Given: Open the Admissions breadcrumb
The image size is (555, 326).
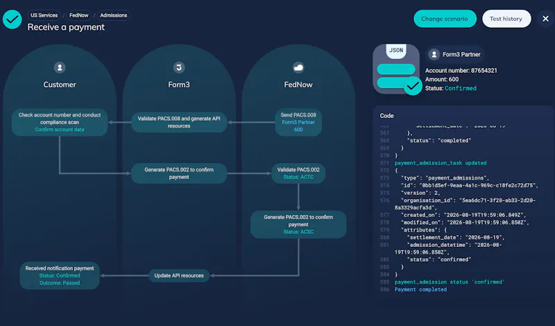Looking at the screenshot, I should [113, 15].
